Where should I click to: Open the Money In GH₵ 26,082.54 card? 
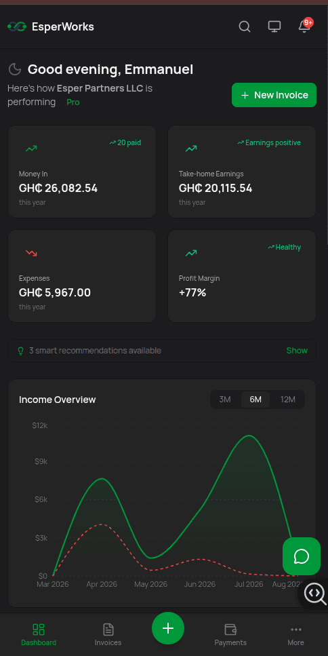(82, 172)
